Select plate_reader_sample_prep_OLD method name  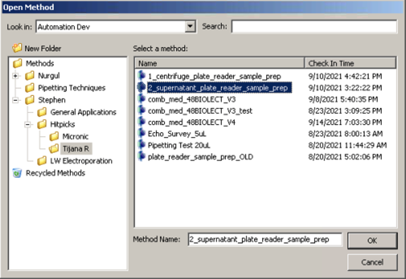[201, 157]
